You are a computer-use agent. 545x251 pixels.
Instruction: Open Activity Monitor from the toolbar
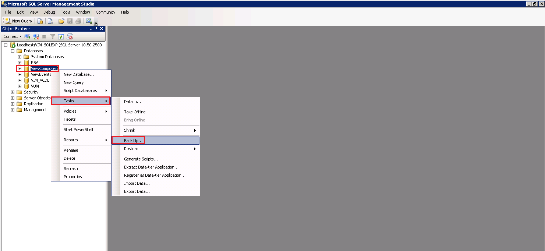(89, 21)
